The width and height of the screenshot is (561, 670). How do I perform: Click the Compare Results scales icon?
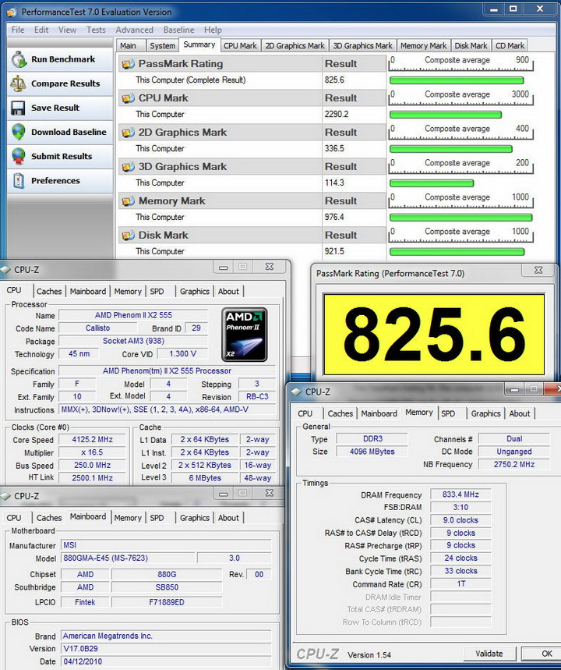(18, 83)
